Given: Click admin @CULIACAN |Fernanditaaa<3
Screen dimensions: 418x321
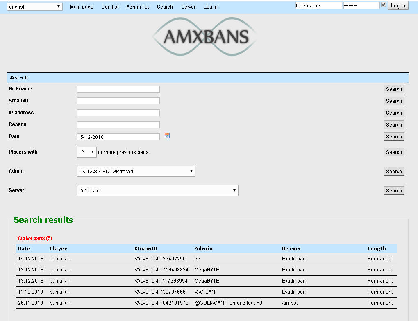Looking at the screenshot, I should tap(228, 303).
